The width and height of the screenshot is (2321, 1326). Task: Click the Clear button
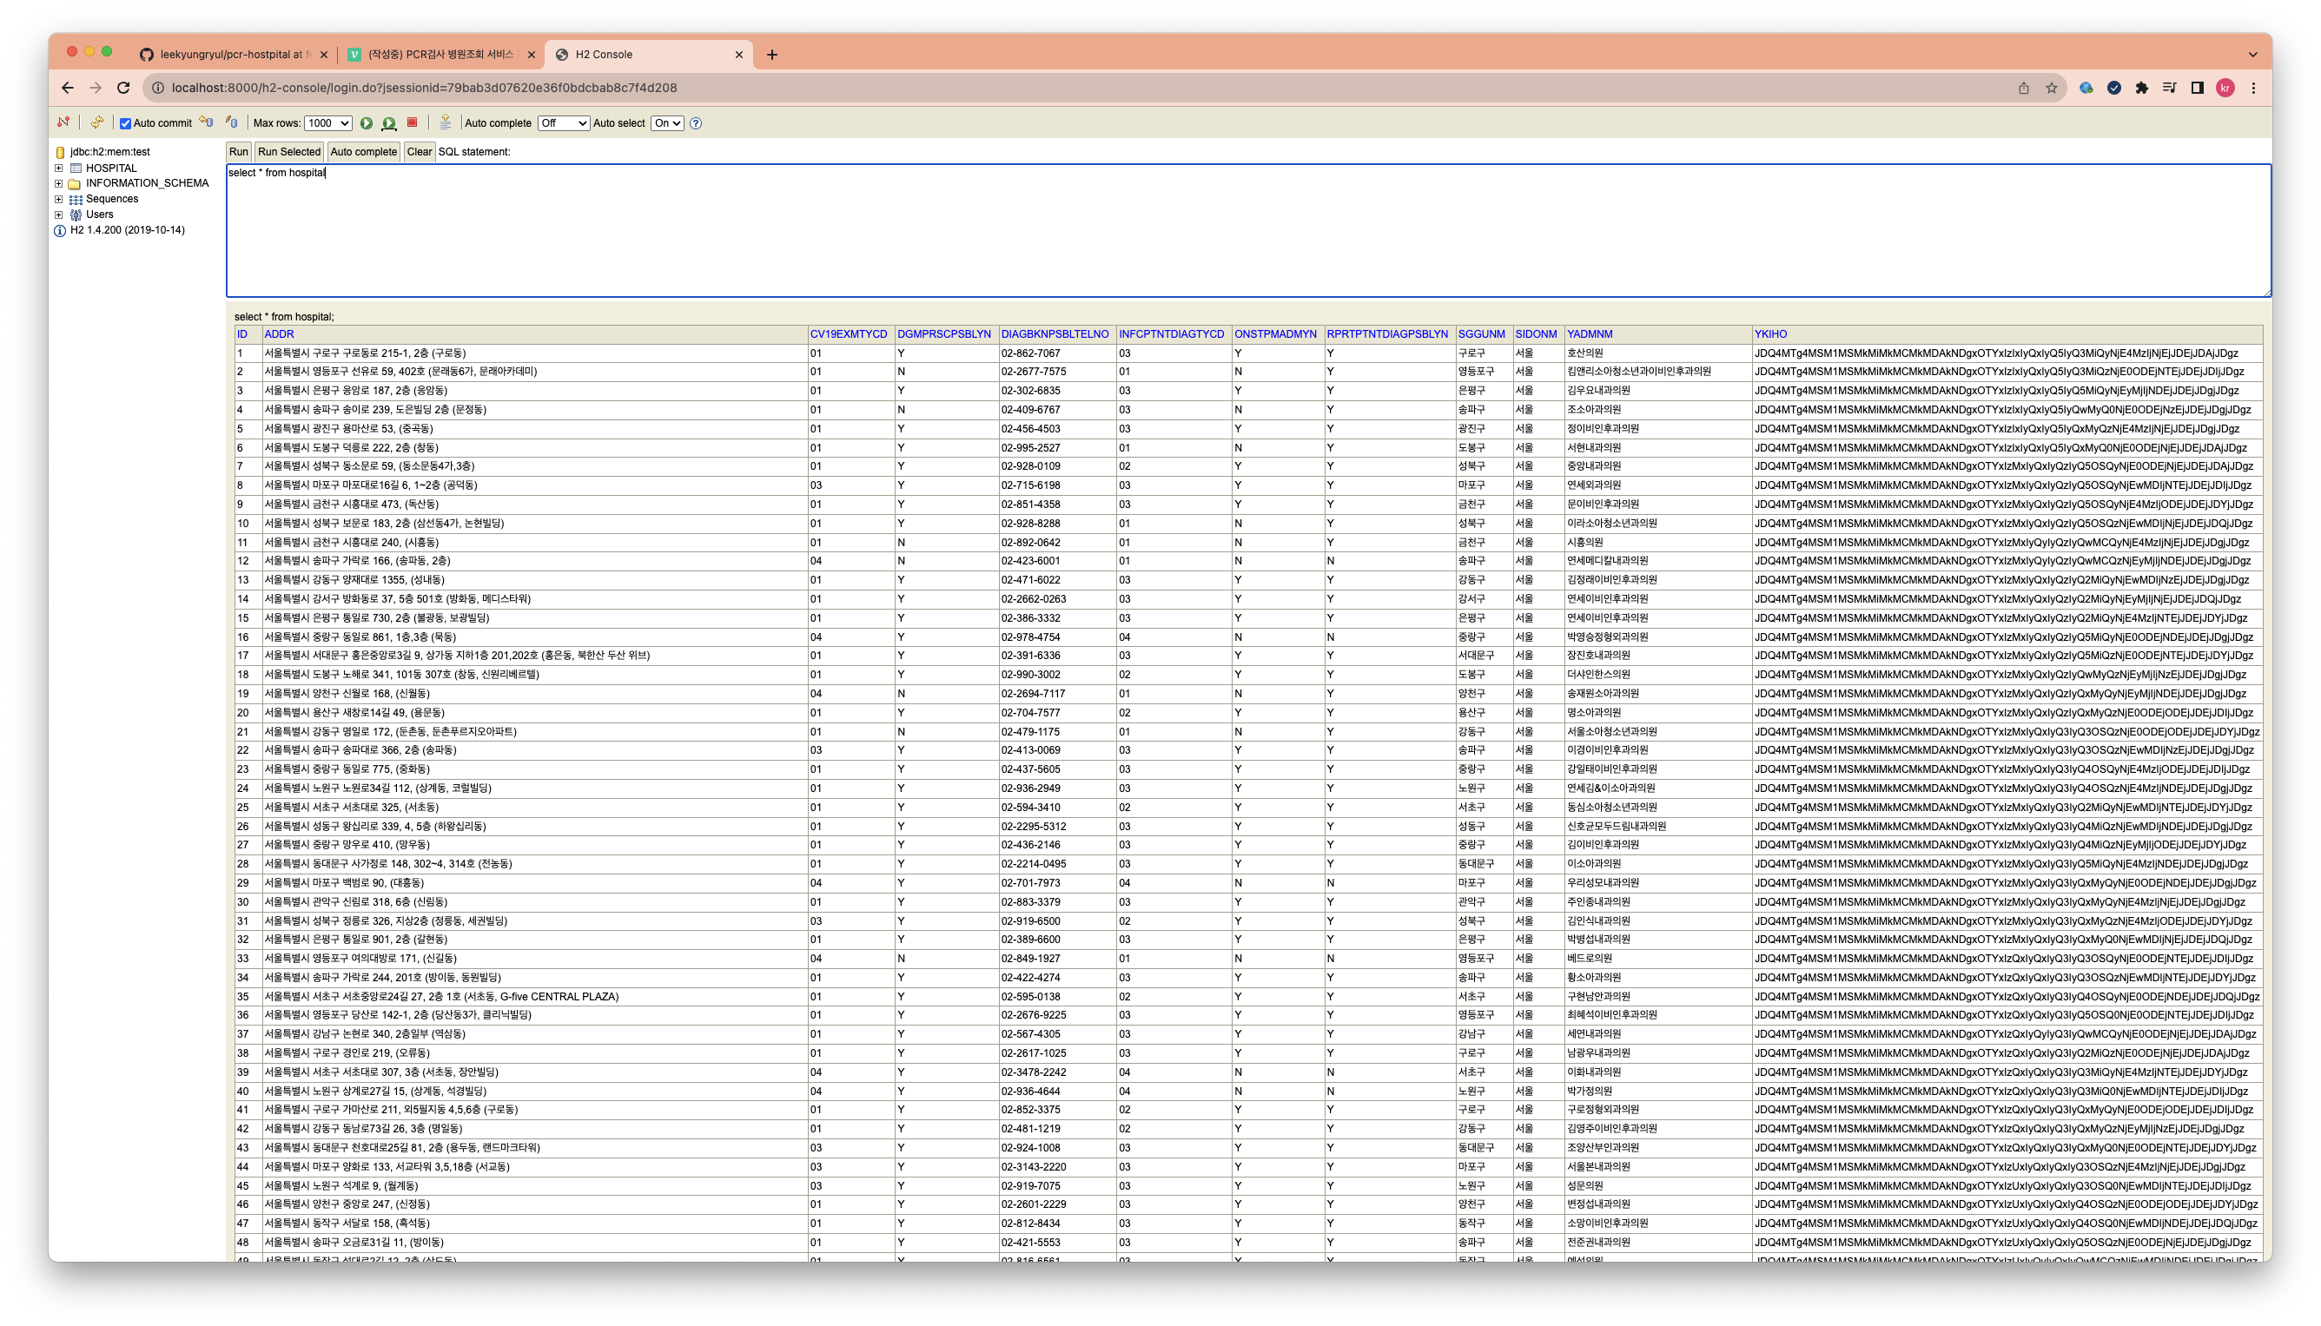419,152
